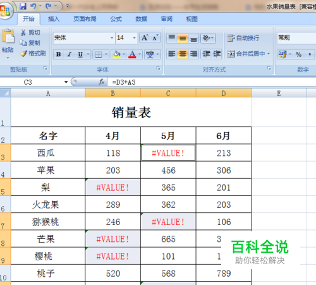Open the quick access toolbar customize menu
Screen dimensions: 316x285
pos(68,6)
